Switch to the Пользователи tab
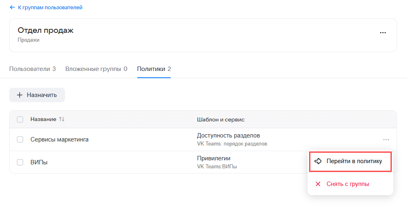Image resolution: width=407 pixels, height=208 pixels. point(32,69)
